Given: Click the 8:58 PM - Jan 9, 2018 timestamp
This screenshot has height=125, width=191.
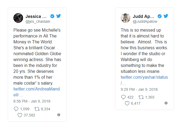Looking at the screenshot, I should click(32, 101).
